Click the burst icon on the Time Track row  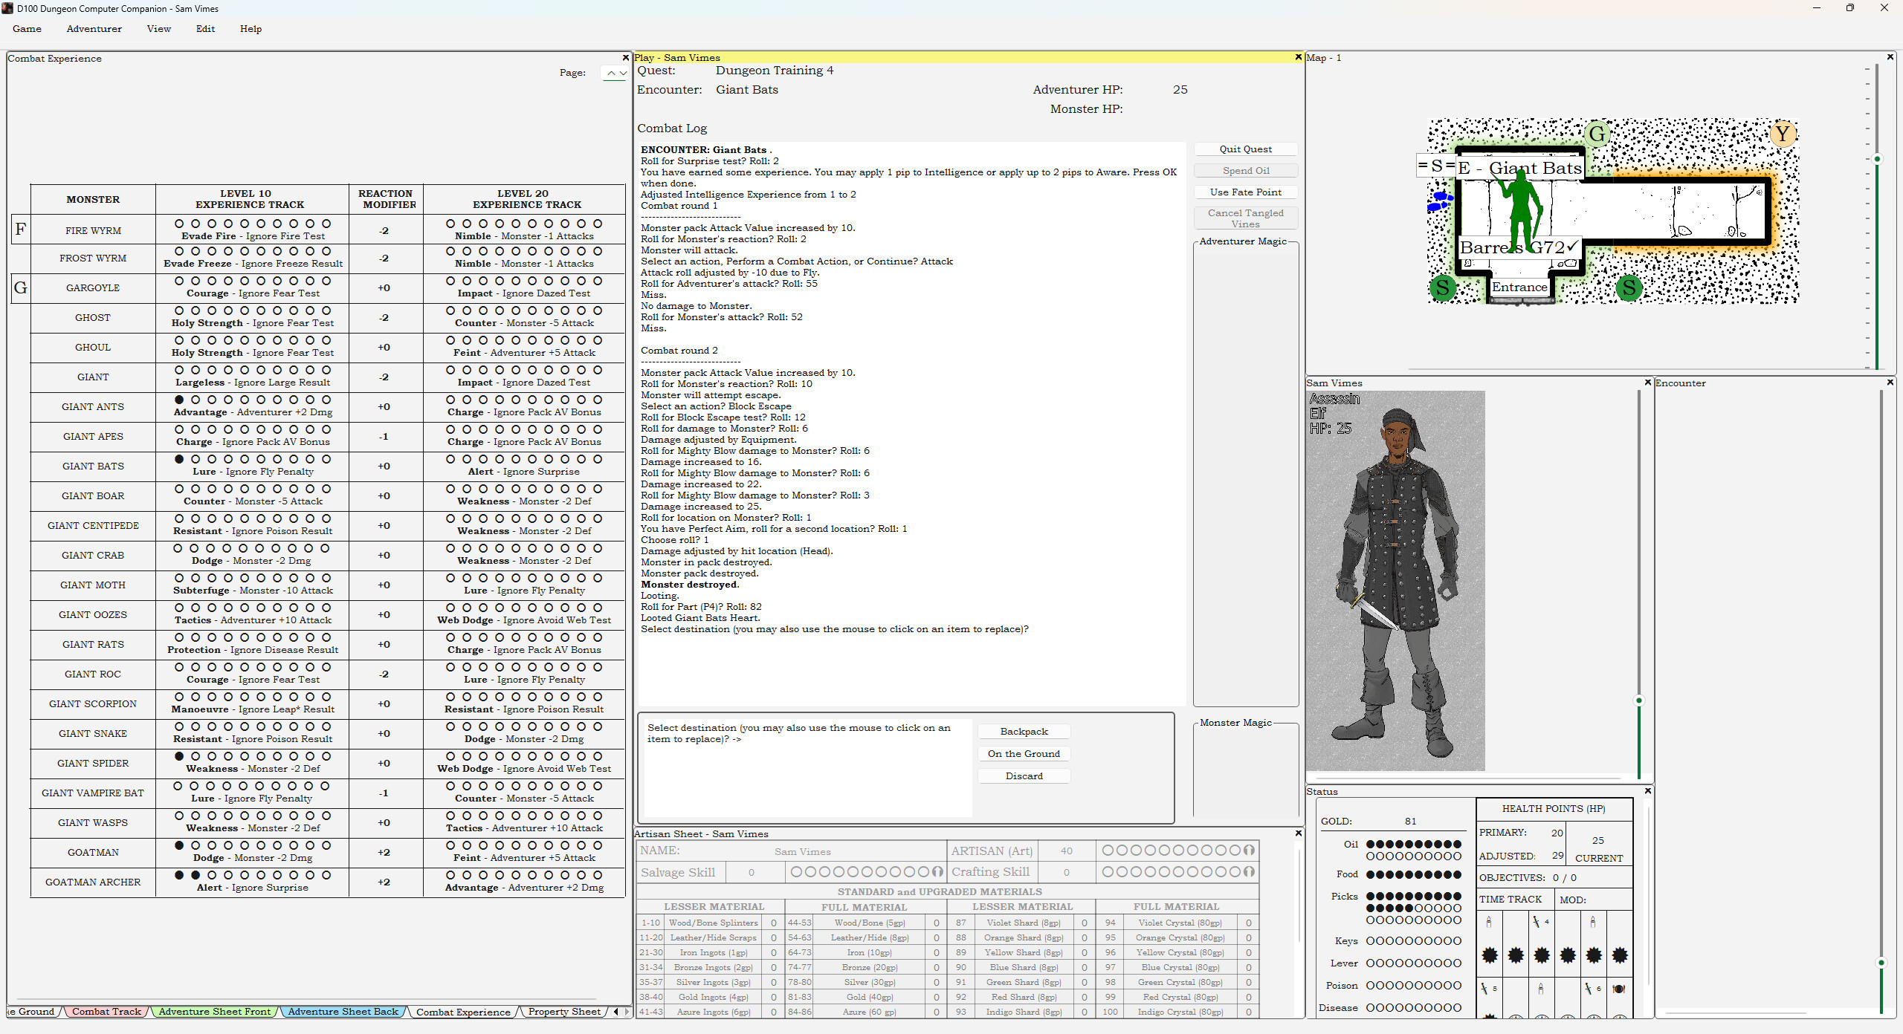click(1490, 955)
